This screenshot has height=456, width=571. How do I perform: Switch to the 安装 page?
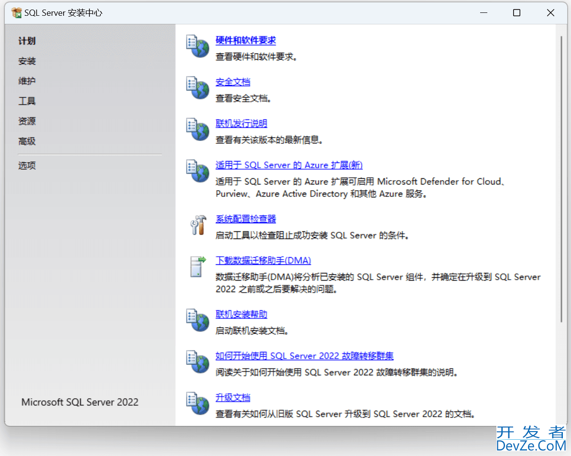[27, 61]
